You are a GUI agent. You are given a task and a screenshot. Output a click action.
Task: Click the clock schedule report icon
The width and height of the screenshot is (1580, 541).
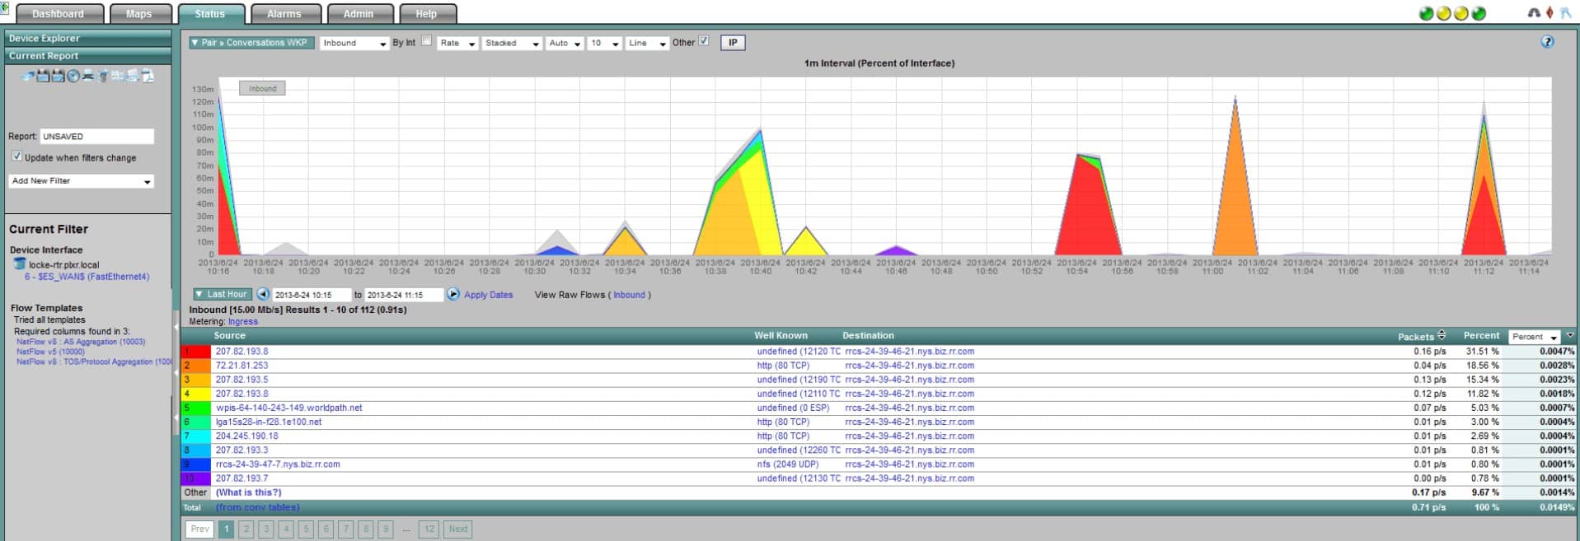tap(73, 76)
